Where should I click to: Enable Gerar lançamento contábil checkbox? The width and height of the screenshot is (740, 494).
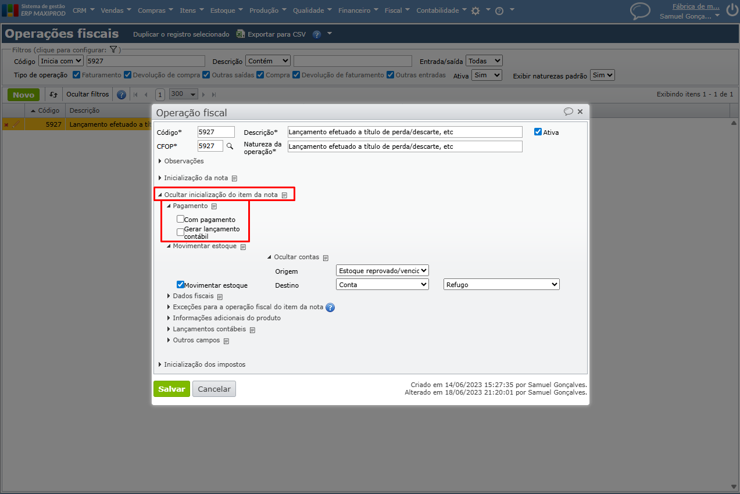[180, 232]
